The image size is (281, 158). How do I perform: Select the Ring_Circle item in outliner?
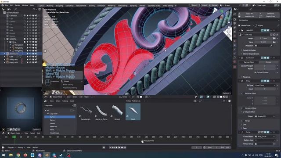click(x=19, y=45)
